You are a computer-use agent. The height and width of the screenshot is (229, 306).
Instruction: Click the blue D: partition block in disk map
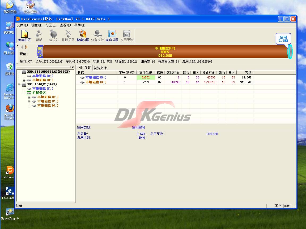pyautogui.click(x=40, y=52)
